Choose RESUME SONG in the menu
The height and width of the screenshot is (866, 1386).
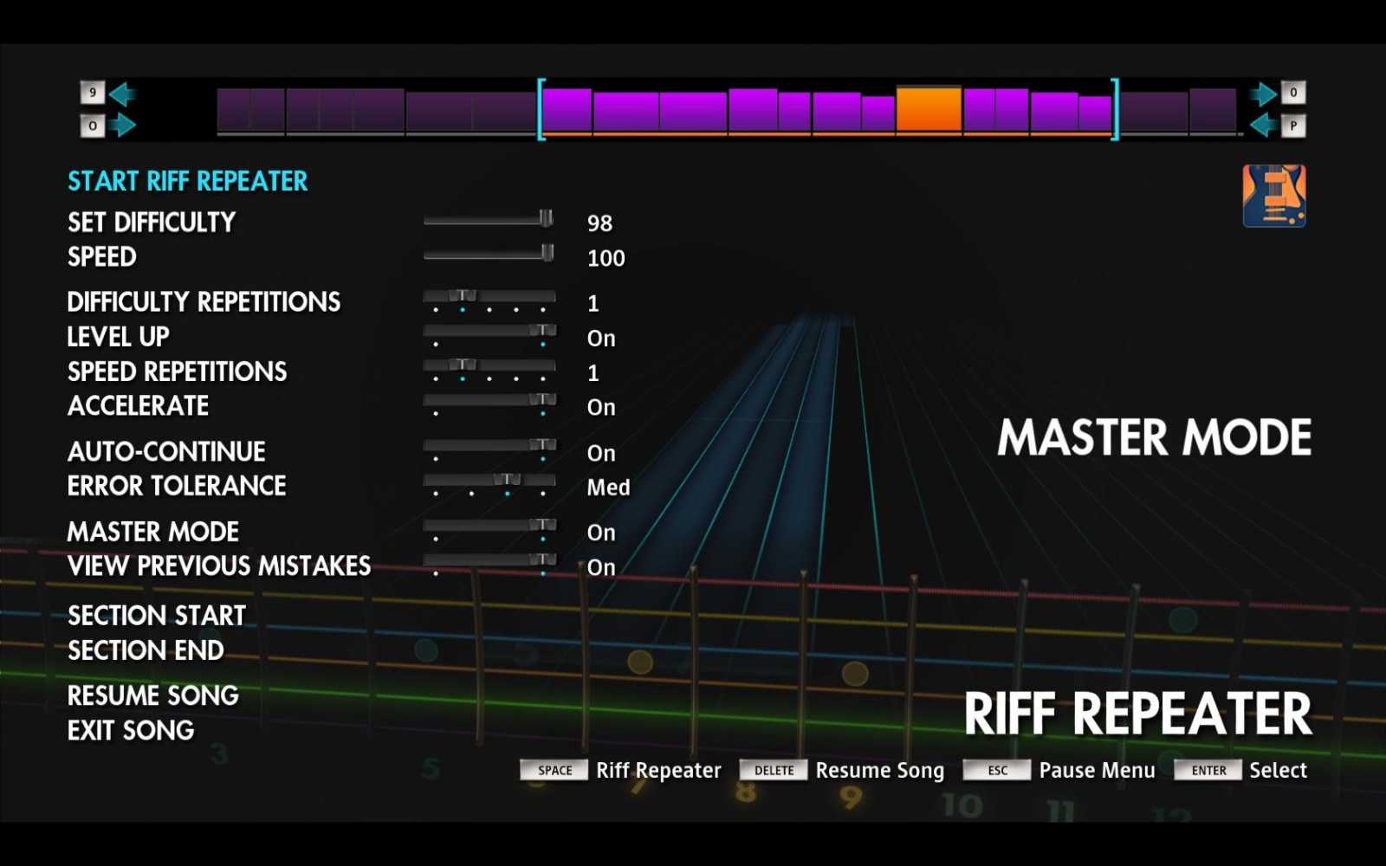(x=153, y=695)
